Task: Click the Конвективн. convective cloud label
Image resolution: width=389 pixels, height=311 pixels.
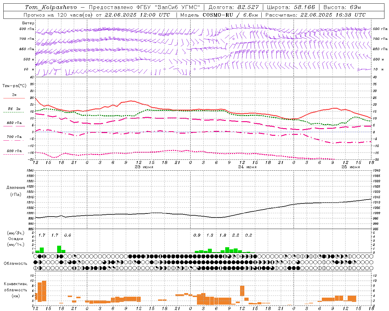Action: (x=15, y=284)
